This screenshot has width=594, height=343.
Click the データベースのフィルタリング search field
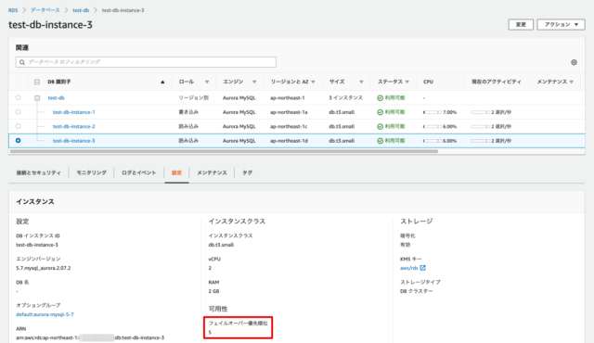coord(146,62)
